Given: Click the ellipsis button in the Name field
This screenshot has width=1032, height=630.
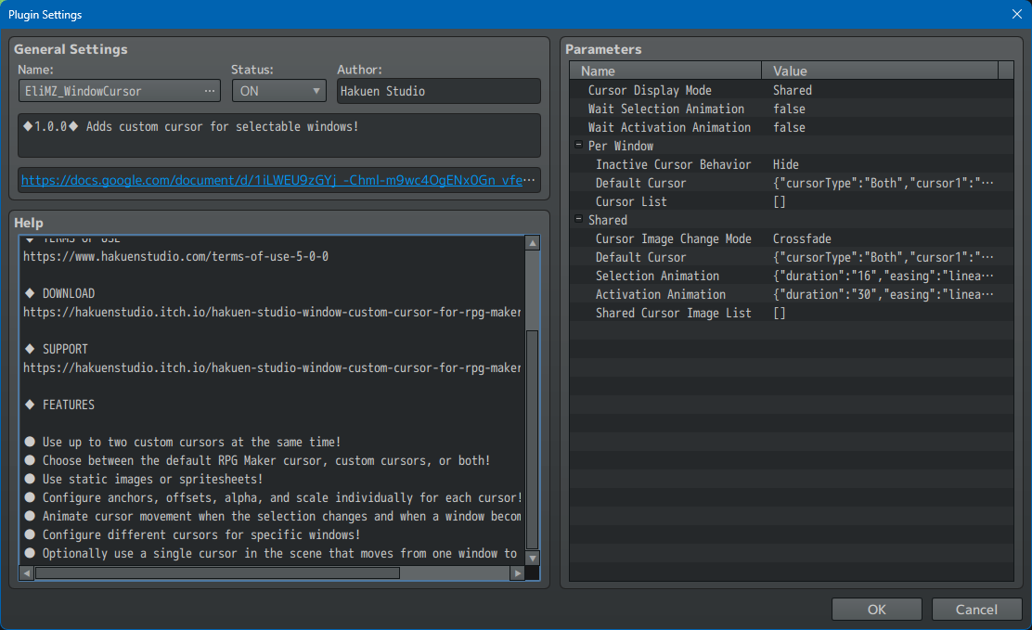Looking at the screenshot, I should tap(210, 91).
